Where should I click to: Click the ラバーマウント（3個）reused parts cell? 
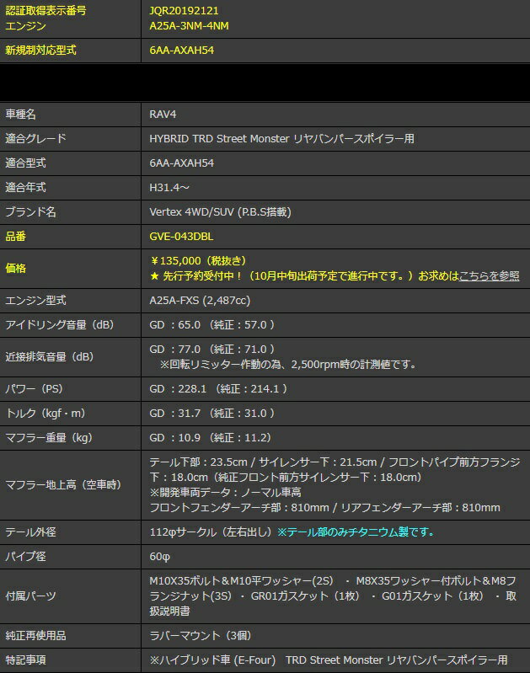(x=200, y=635)
